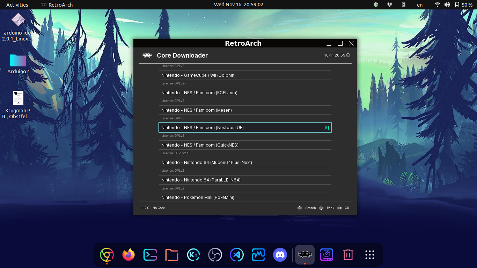Open the calendar via the date display
The image size is (477, 268).
pos(239,5)
